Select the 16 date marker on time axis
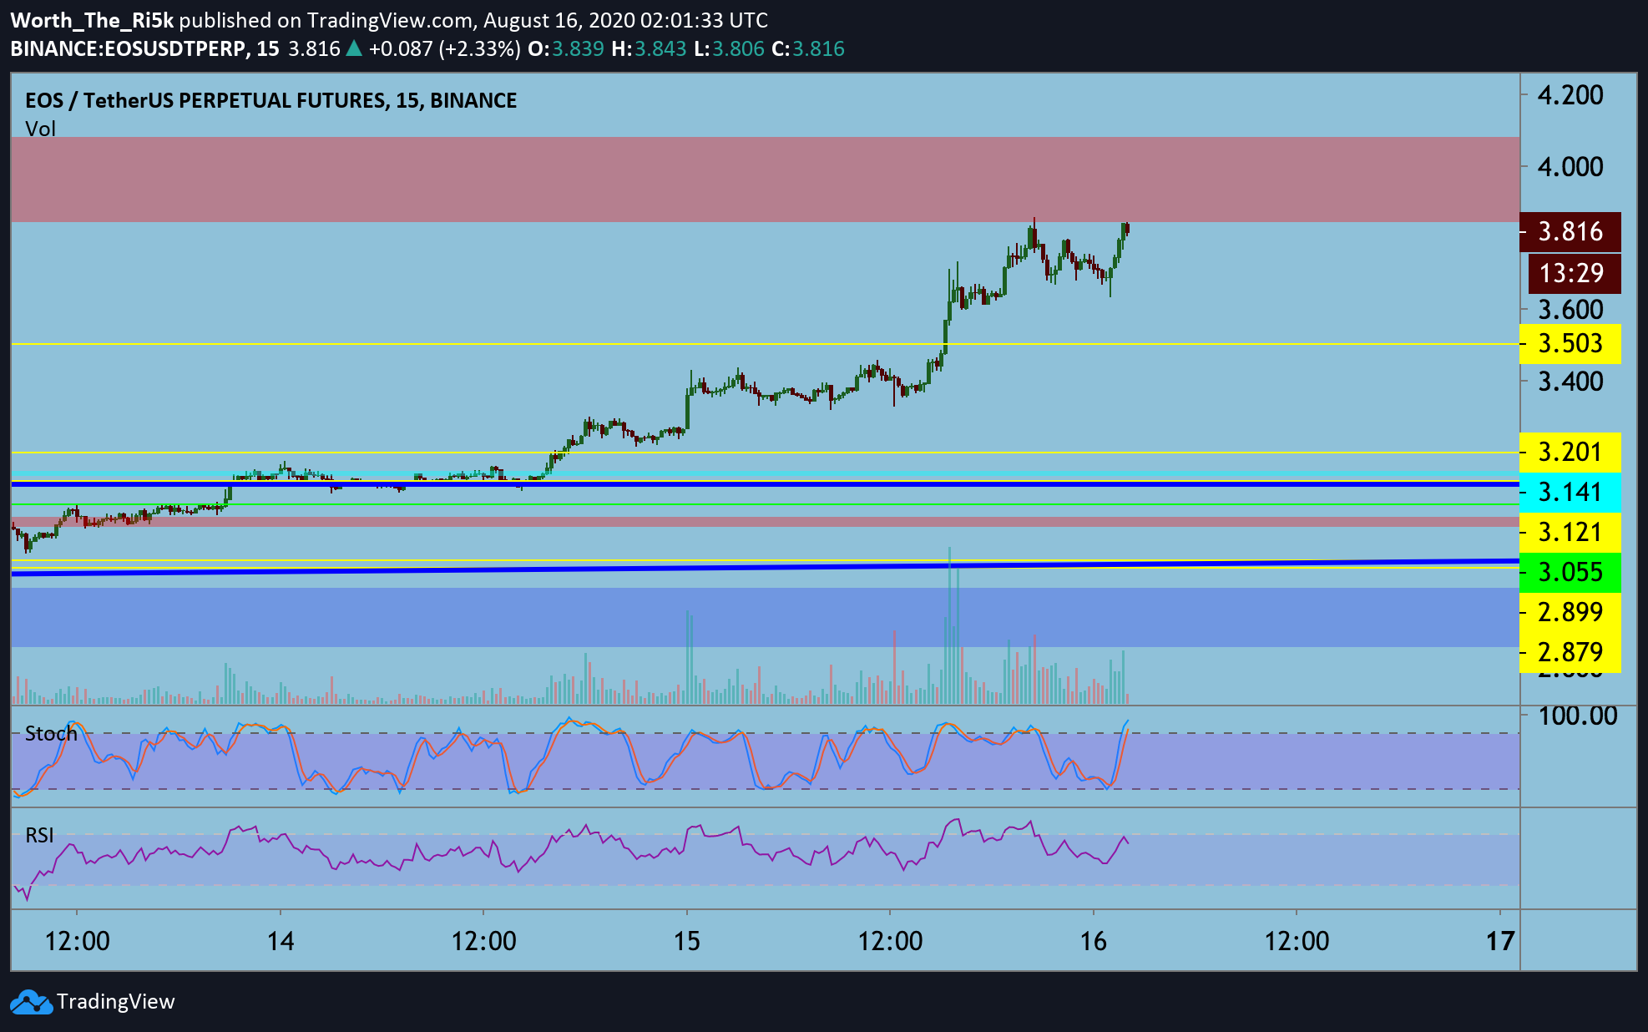The image size is (1648, 1032). click(1093, 942)
